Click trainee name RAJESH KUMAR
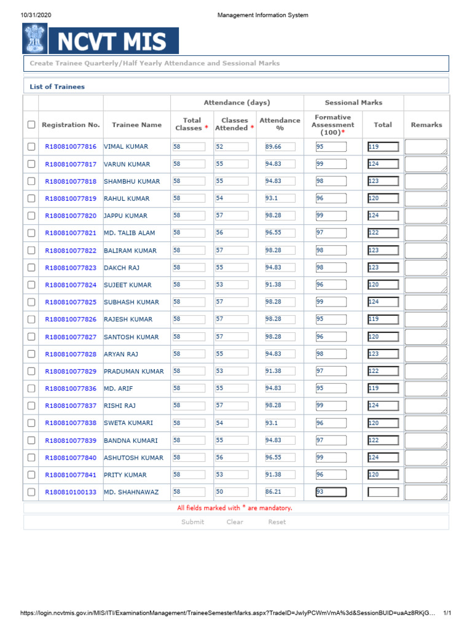 click(128, 319)
